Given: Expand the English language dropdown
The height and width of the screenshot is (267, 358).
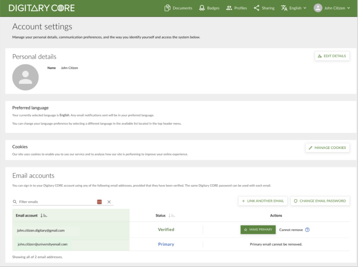Looking at the screenshot, I should click(294, 8).
